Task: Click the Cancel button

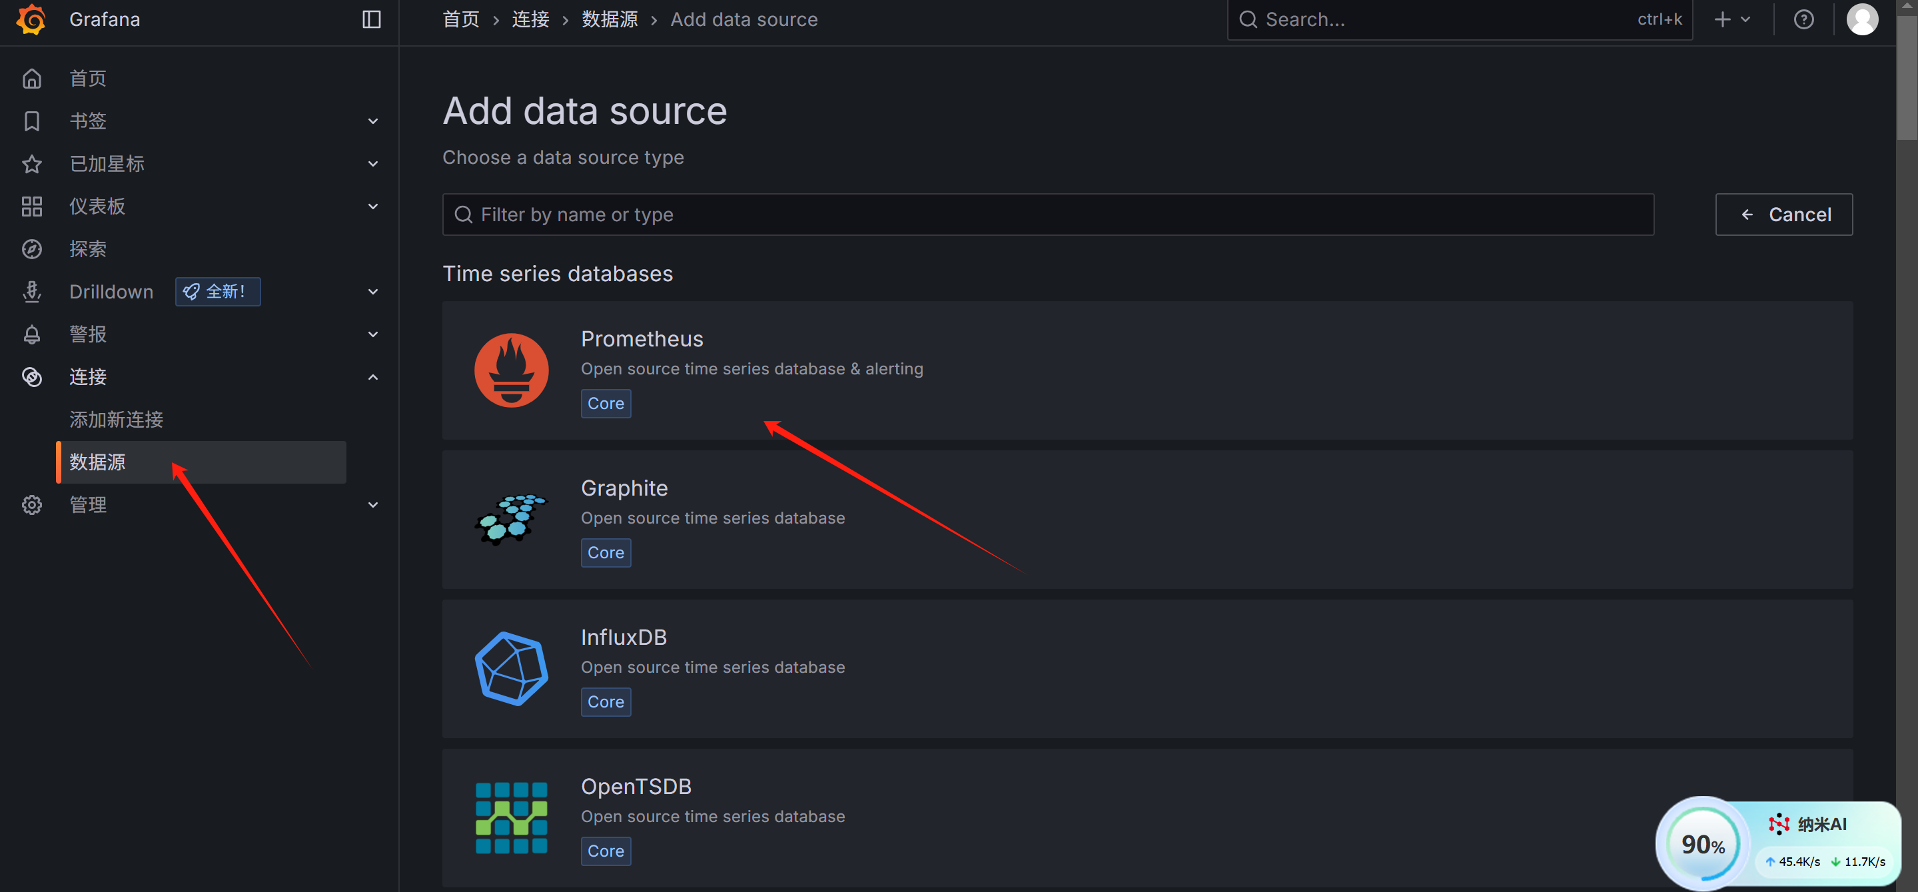Action: tap(1783, 215)
